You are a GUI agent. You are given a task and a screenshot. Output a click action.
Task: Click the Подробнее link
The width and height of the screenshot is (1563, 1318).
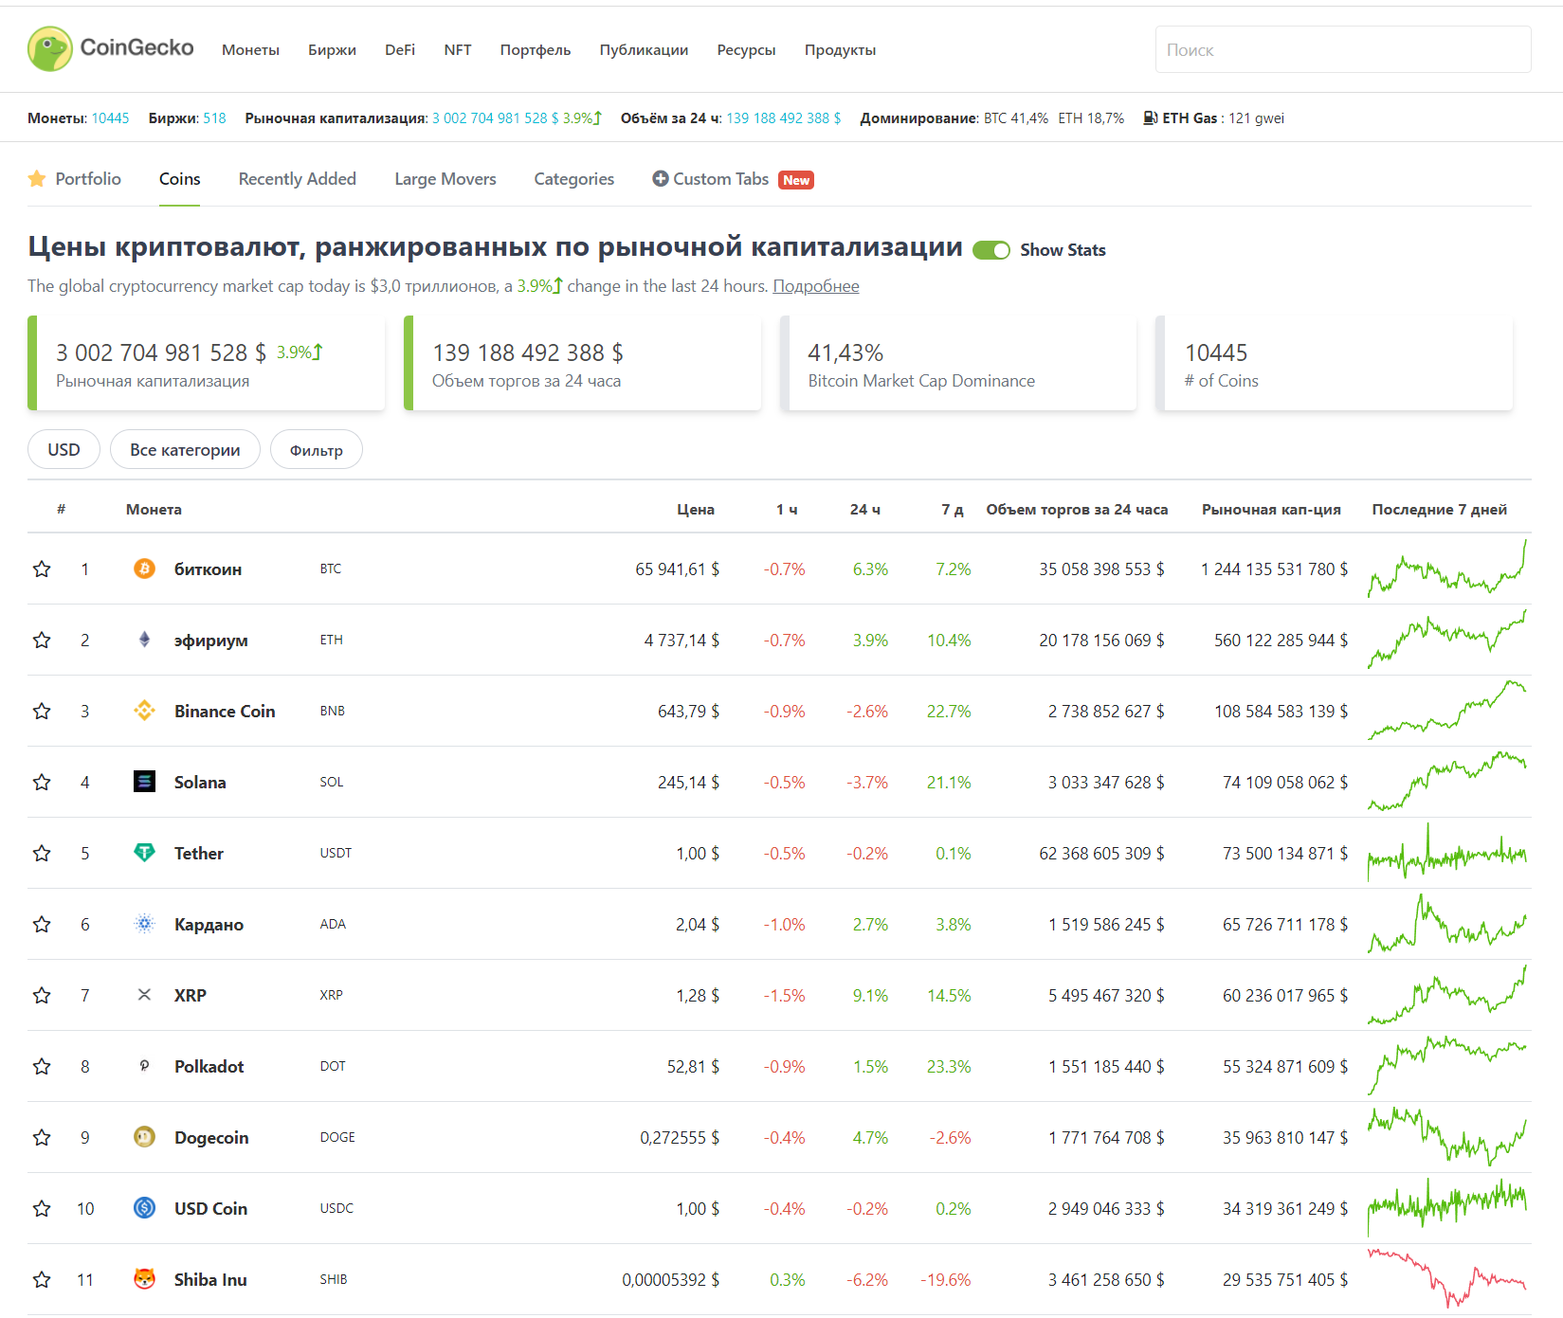(x=816, y=286)
